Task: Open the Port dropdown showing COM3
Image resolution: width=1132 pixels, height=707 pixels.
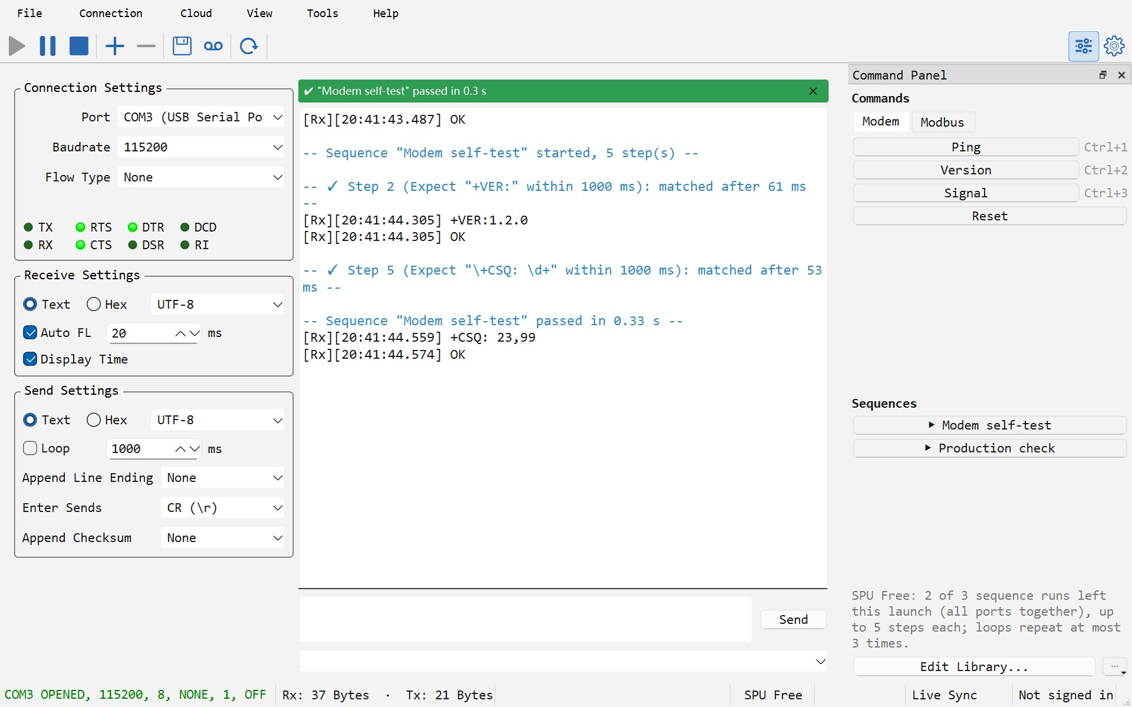Action: point(201,117)
